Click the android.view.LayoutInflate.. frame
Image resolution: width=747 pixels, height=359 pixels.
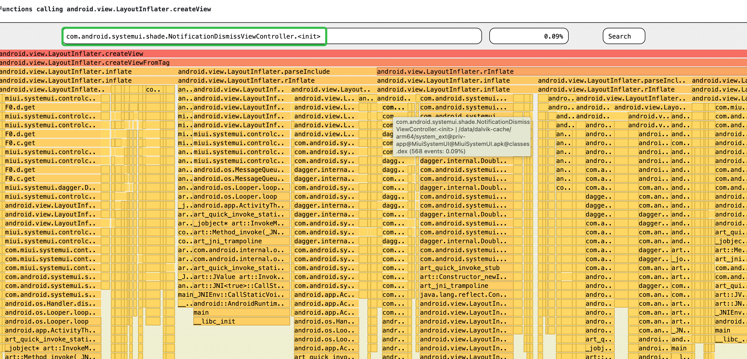click(x=55, y=89)
